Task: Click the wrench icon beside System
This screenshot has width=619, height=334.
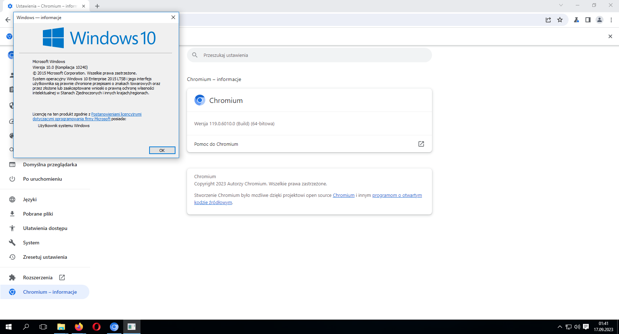Action: click(x=12, y=243)
